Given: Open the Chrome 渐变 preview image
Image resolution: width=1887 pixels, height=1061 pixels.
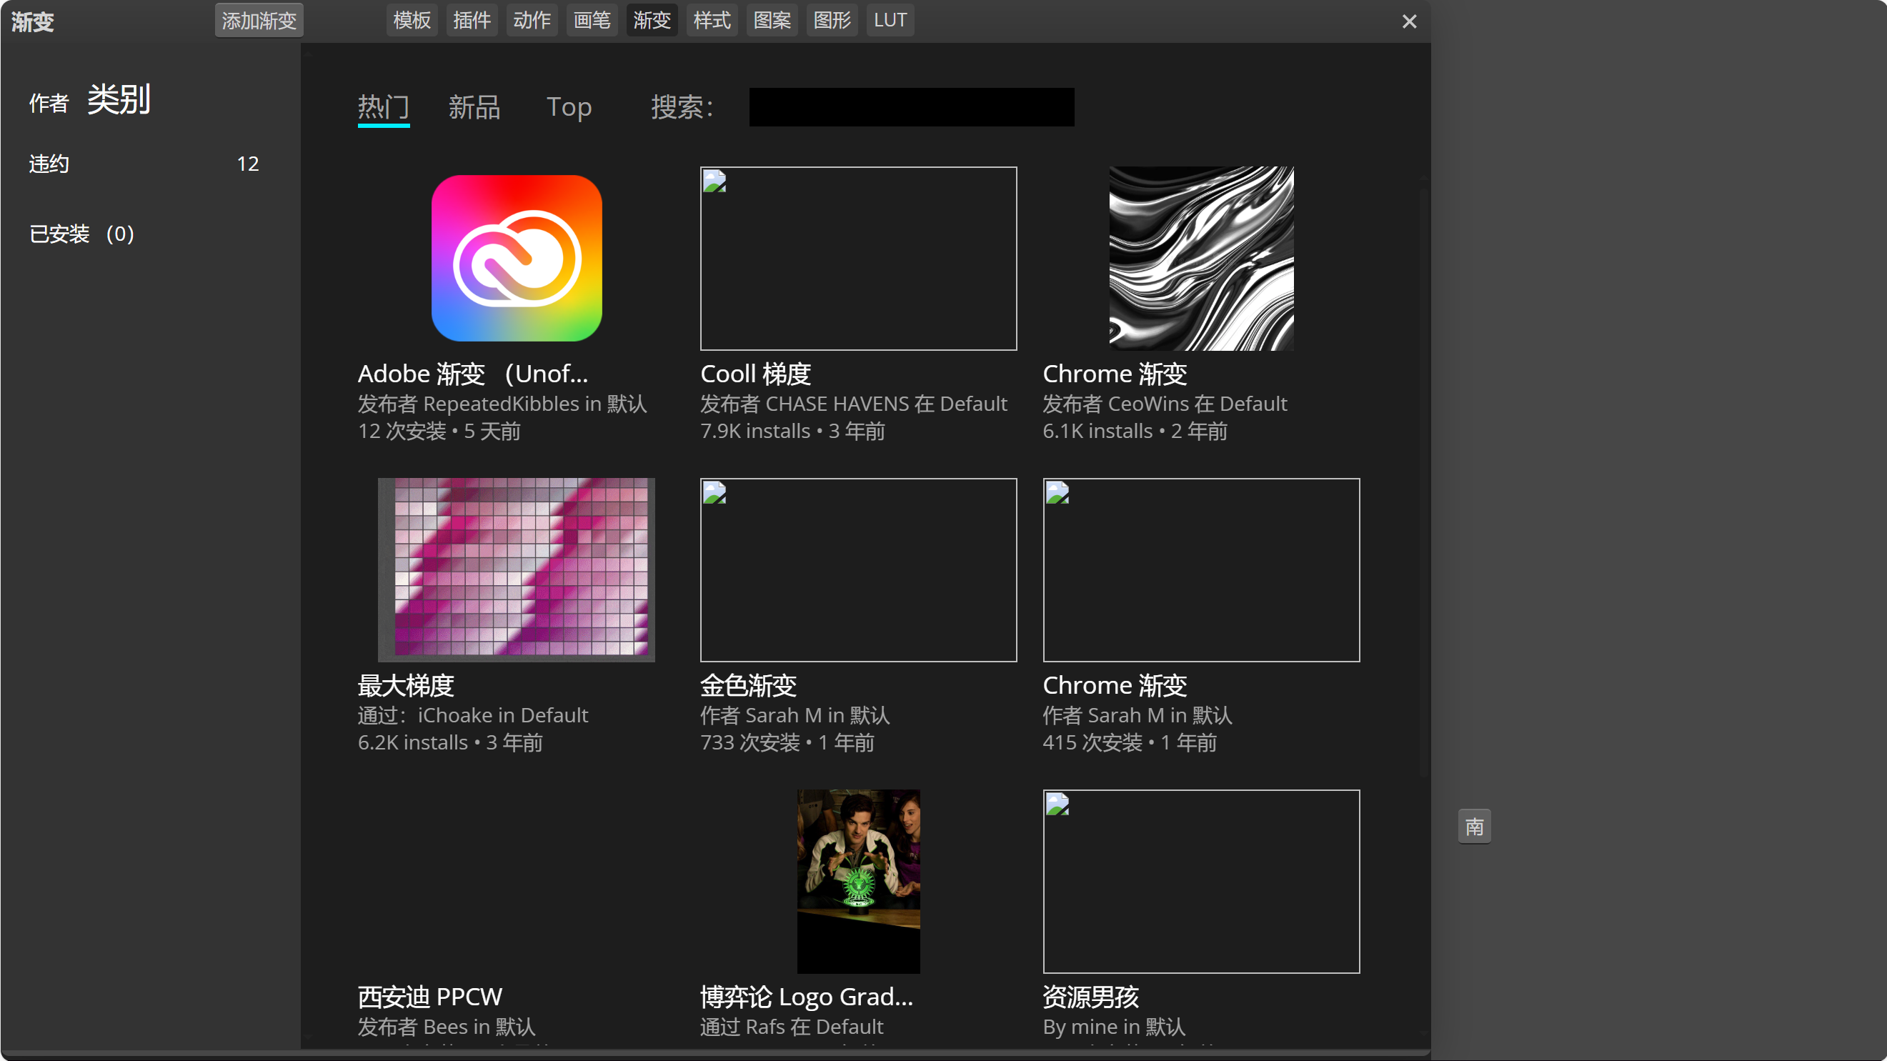Looking at the screenshot, I should [x=1200, y=259].
